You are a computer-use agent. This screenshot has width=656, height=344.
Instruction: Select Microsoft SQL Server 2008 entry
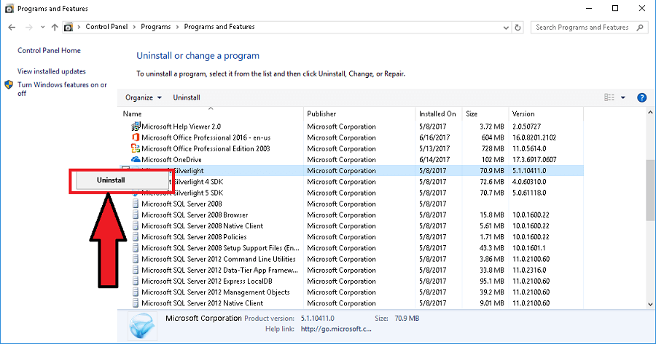pyautogui.click(x=351, y=204)
